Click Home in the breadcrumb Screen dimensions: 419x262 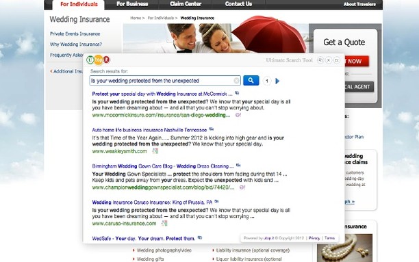(136, 18)
